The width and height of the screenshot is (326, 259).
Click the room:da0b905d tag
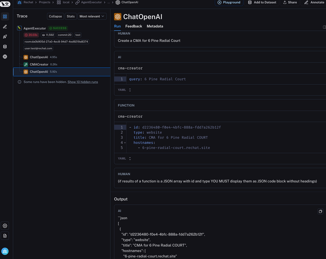click(x=56, y=41)
